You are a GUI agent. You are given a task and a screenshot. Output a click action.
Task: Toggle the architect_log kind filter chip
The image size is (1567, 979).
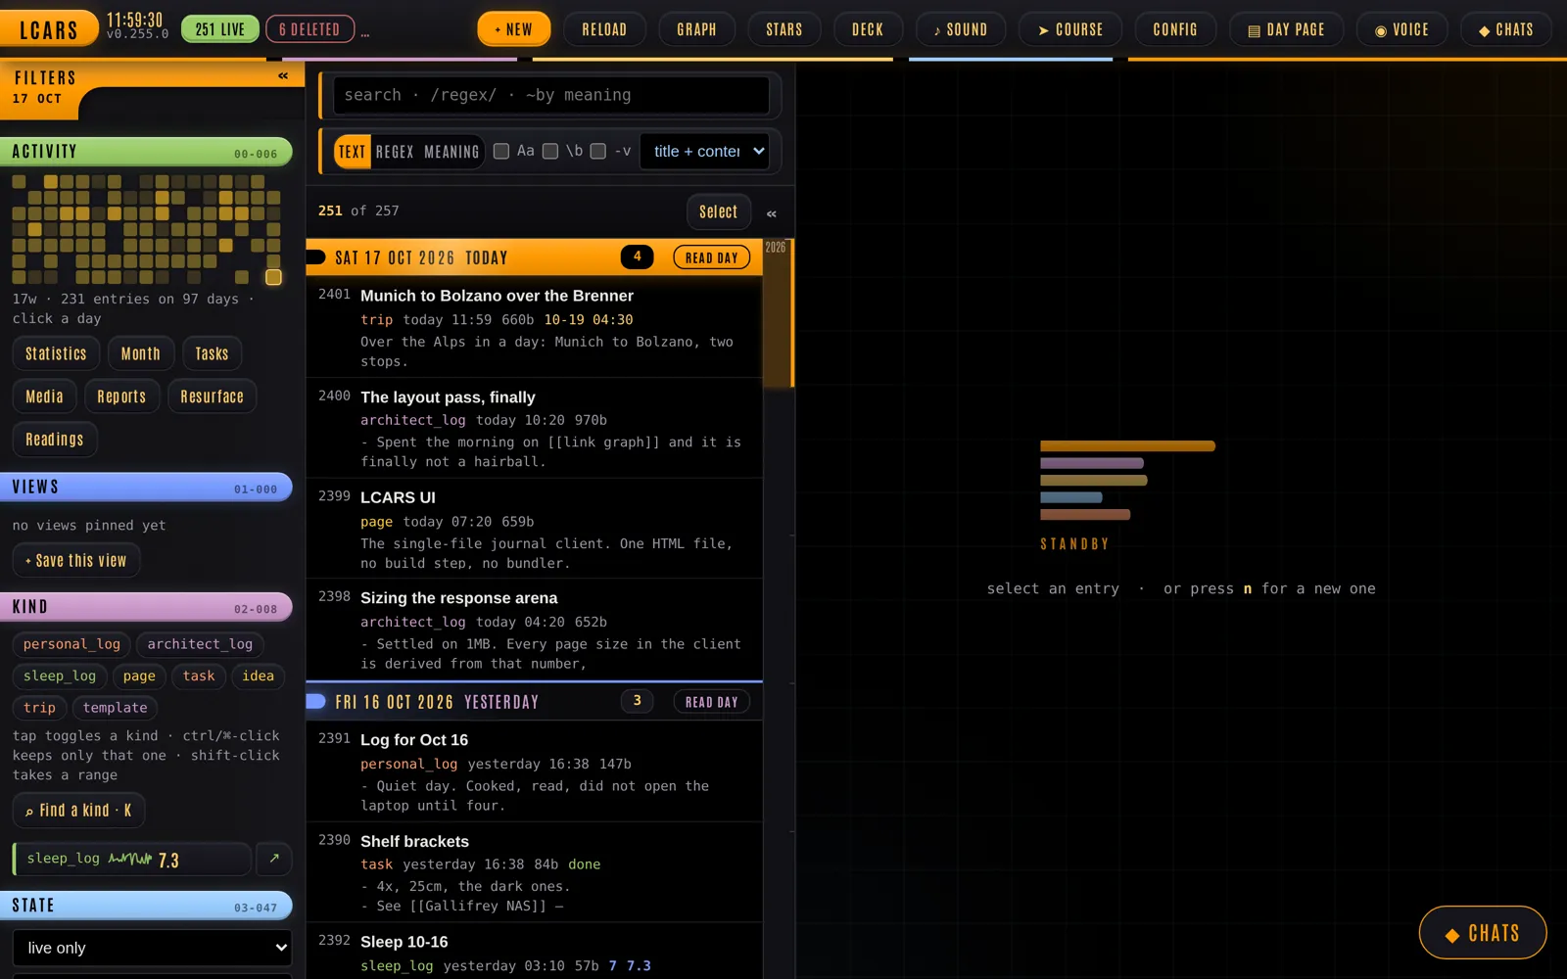200,644
